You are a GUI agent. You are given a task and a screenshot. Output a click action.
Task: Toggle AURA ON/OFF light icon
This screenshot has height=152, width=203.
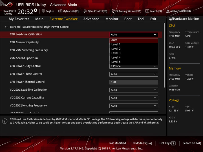coord(168,11)
